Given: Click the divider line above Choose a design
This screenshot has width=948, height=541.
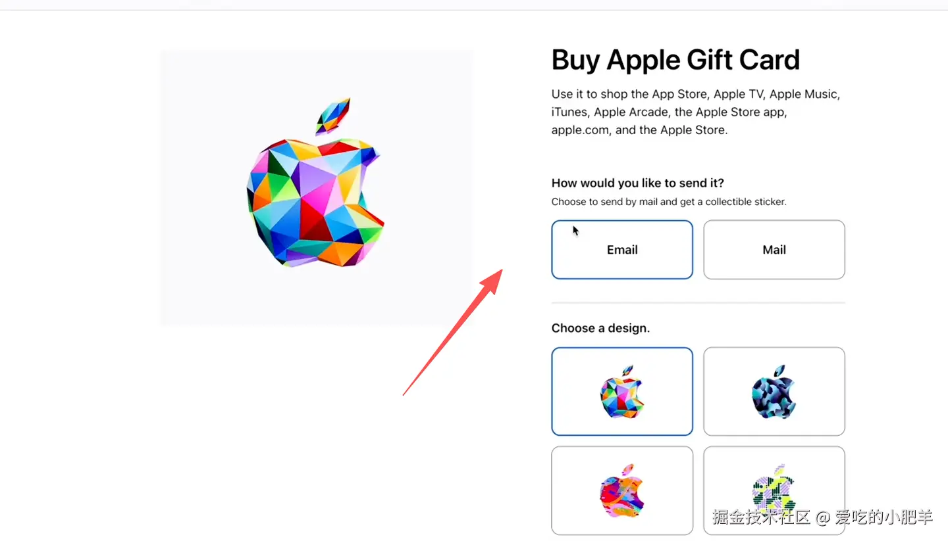Looking at the screenshot, I should (698, 303).
